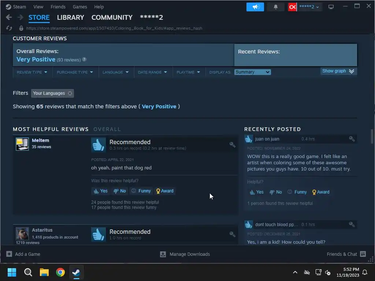Screen dimensions: 375x281
Task: Vote Yes on juan on juan's review
Action: 256,192
